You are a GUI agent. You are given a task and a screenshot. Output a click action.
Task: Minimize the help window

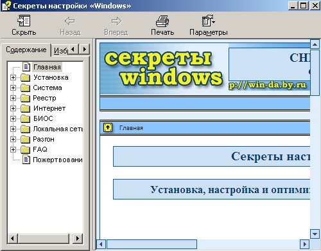point(293,6)
